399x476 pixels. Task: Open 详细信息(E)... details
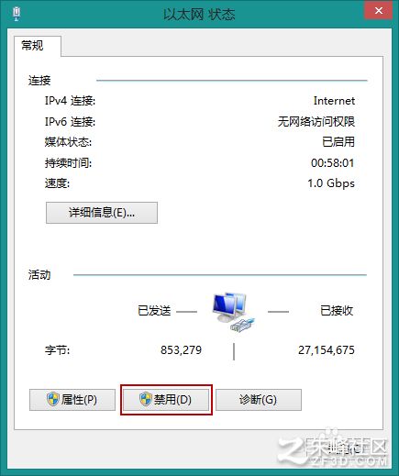pyautogui.click(x=102, y=213)
